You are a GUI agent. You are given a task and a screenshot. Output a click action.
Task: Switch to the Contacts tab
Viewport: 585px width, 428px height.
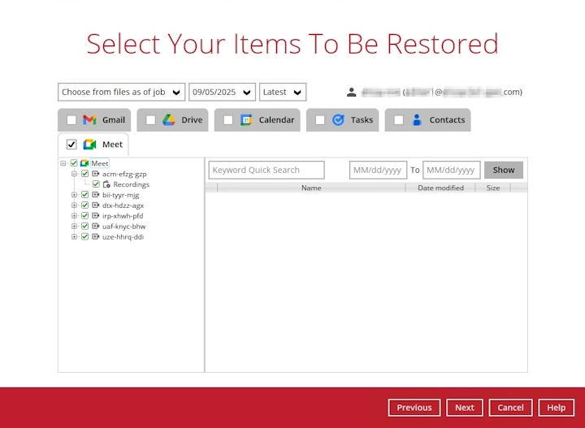[x=447, y=120]
